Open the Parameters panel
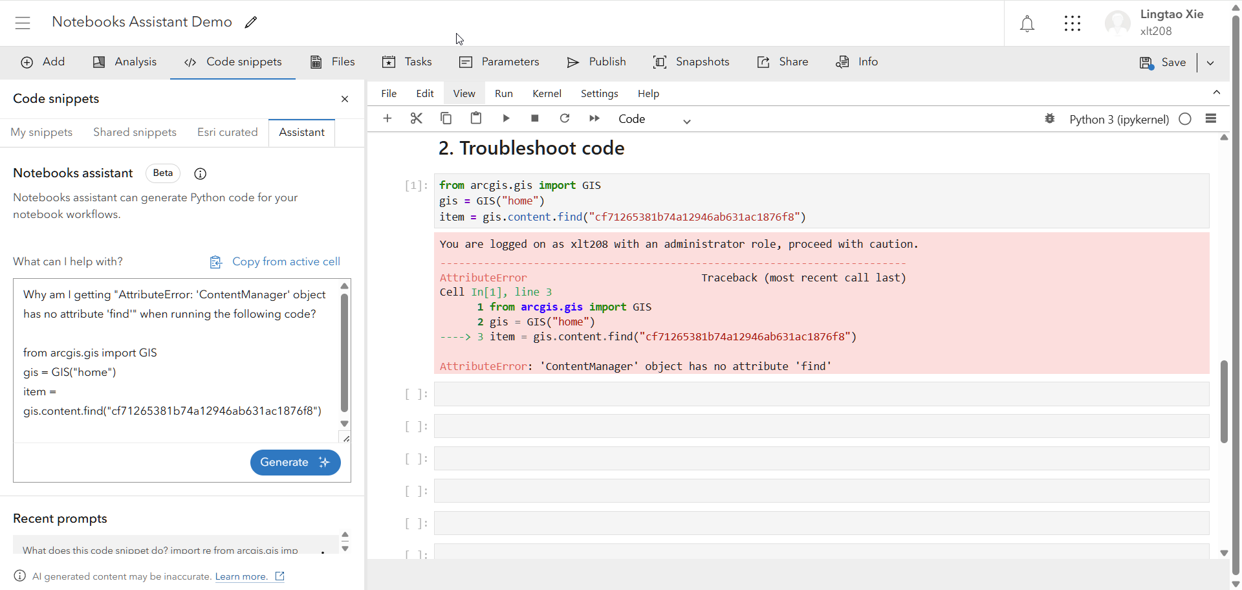This screenshot has width=1242, height=590. click(x=499, y=62)
